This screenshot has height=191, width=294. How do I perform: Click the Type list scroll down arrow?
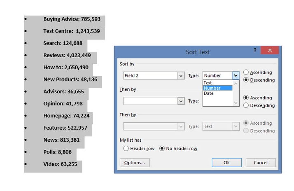(236, 103)
